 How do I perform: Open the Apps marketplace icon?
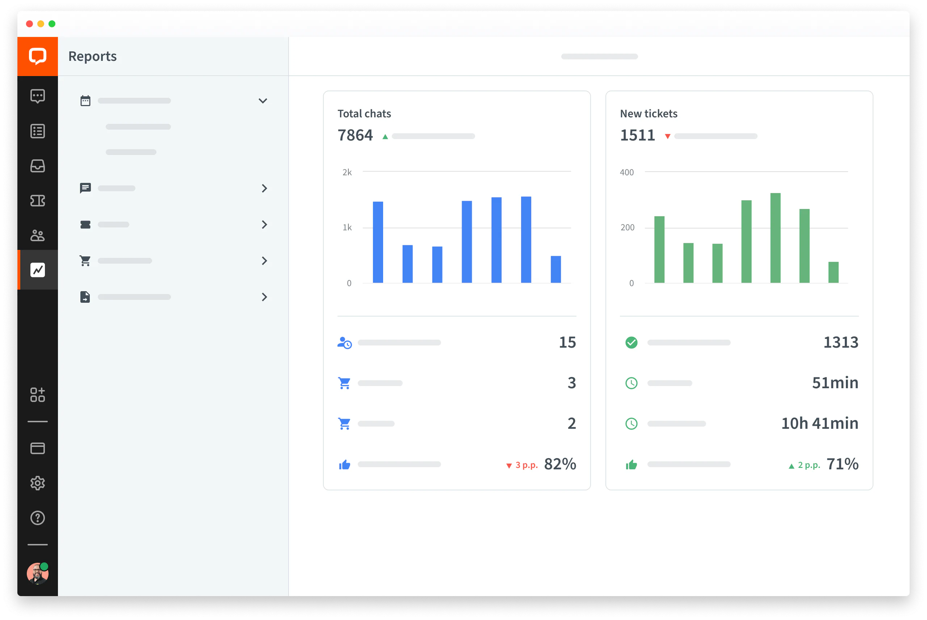pos(38,395)
